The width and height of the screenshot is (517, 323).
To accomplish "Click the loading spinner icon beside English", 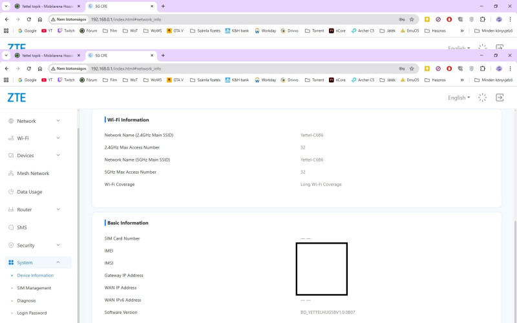I will point(482,98).
